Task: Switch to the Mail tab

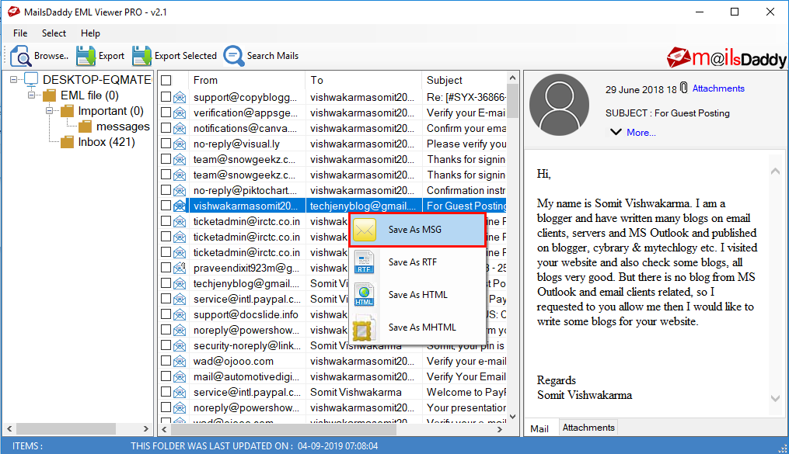Action: click(x=539, y=428)
